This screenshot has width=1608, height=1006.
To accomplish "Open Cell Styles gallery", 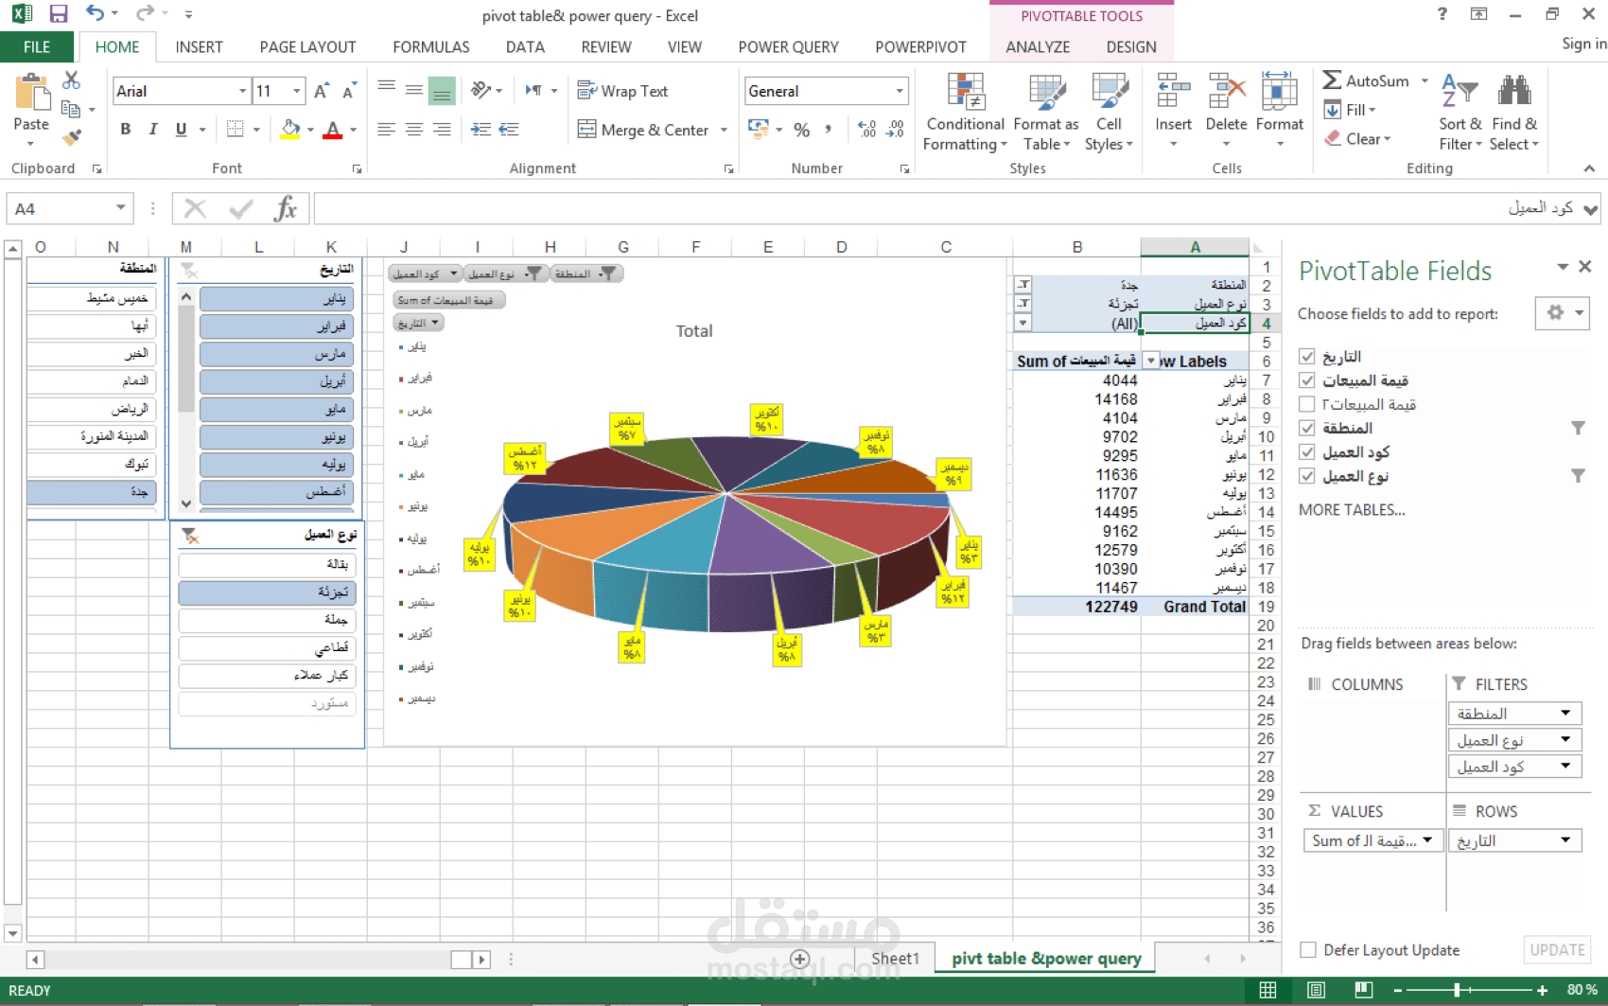I will [1109, 113].
